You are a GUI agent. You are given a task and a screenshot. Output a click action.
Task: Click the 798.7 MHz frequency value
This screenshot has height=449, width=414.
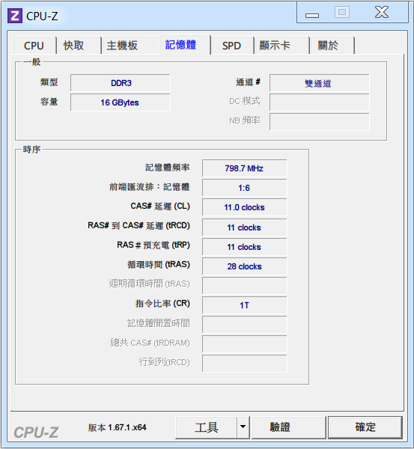pyautogui.click(x=244, y=168)
